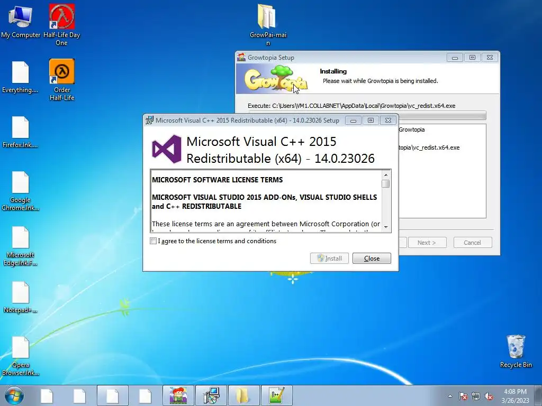Screen dimensions: 542x406
Task: Close Visual C++ Setup via title bar X
Action: click(388, 120)
